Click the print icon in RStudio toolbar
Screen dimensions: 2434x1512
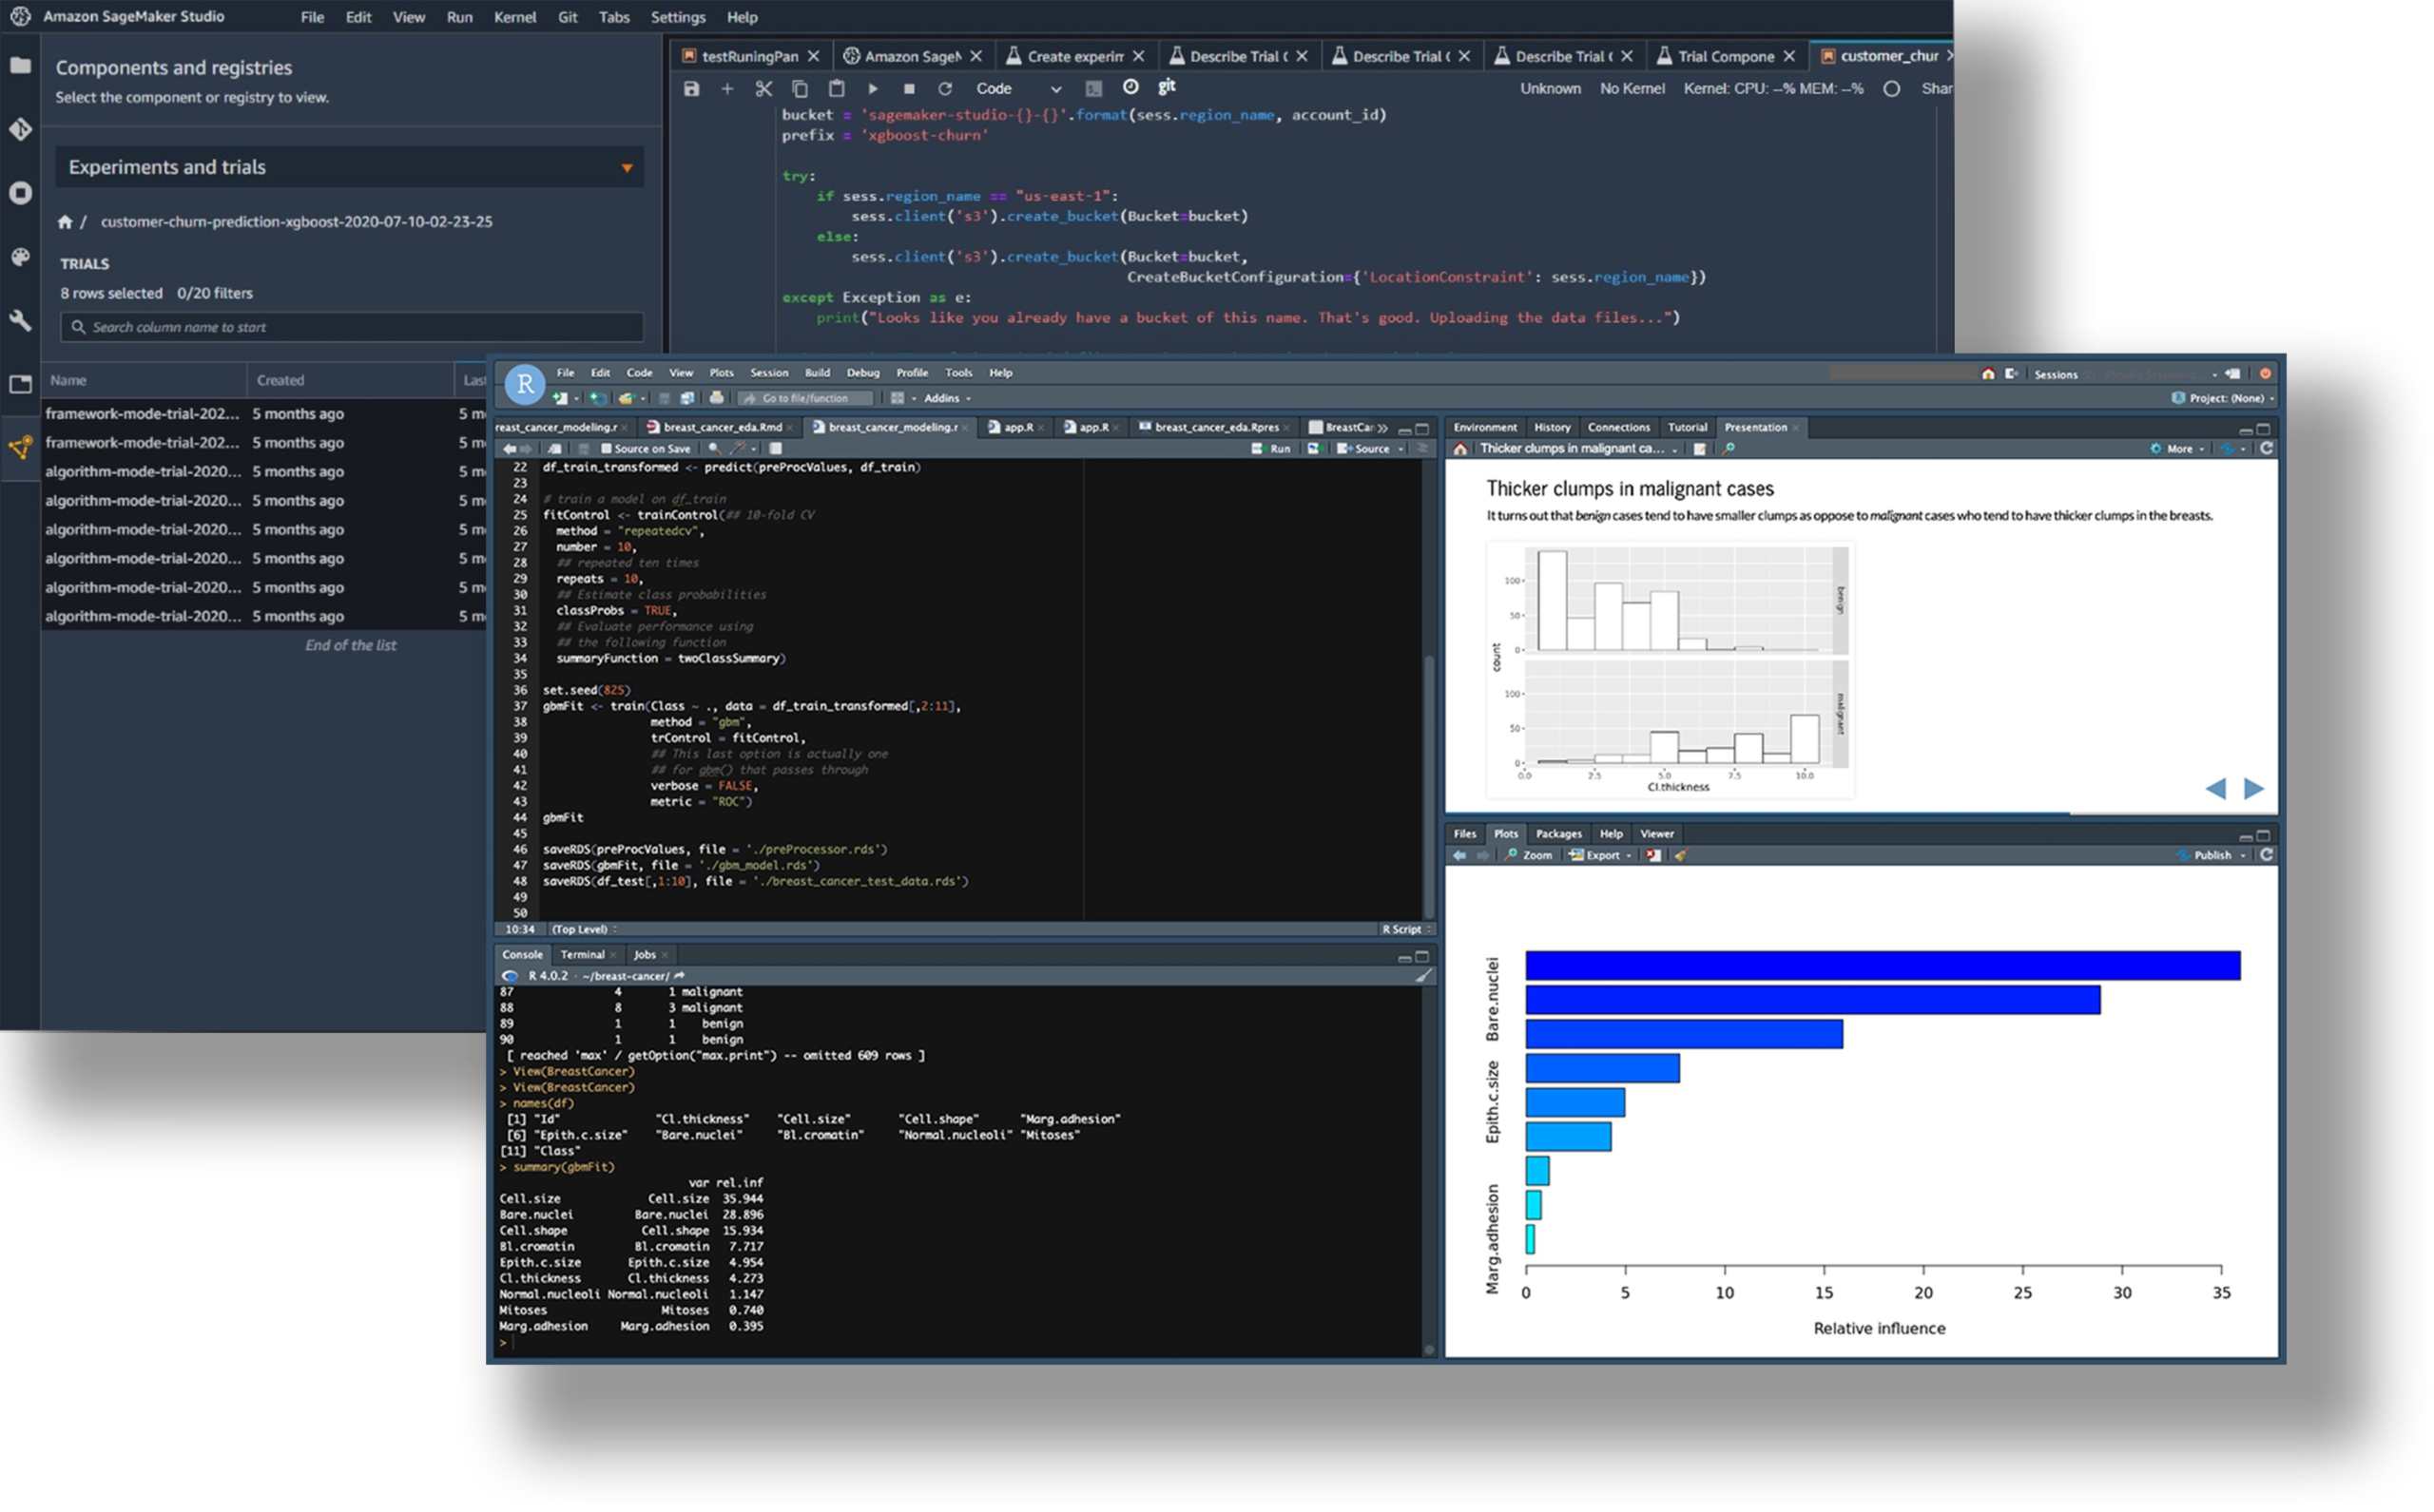tap(716, 398)
